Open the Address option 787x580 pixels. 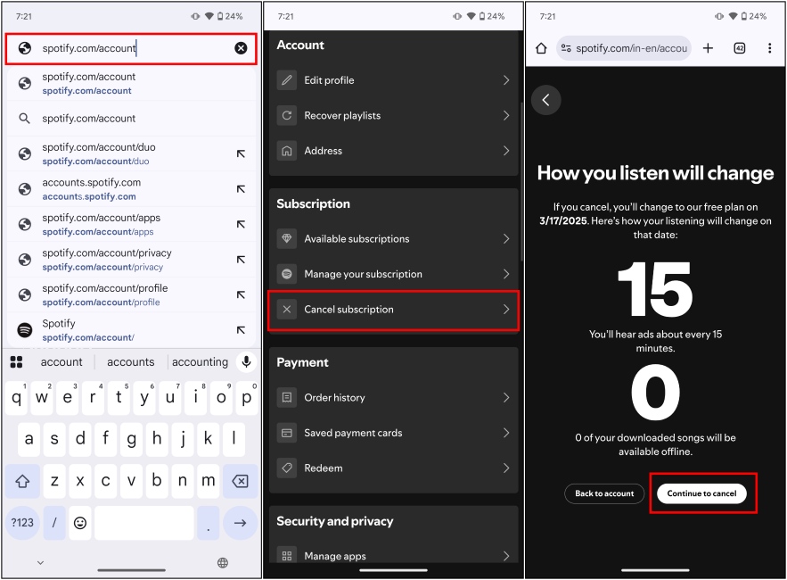click(394, 151)
